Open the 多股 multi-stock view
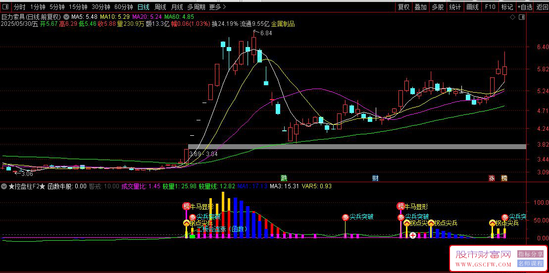 [x=438, y=7]
